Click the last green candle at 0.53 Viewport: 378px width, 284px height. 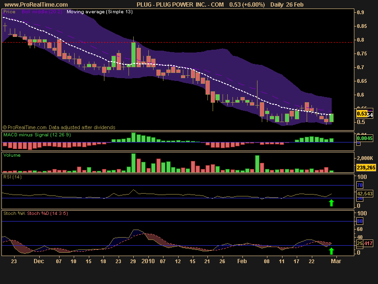click(x=332, y=118)
